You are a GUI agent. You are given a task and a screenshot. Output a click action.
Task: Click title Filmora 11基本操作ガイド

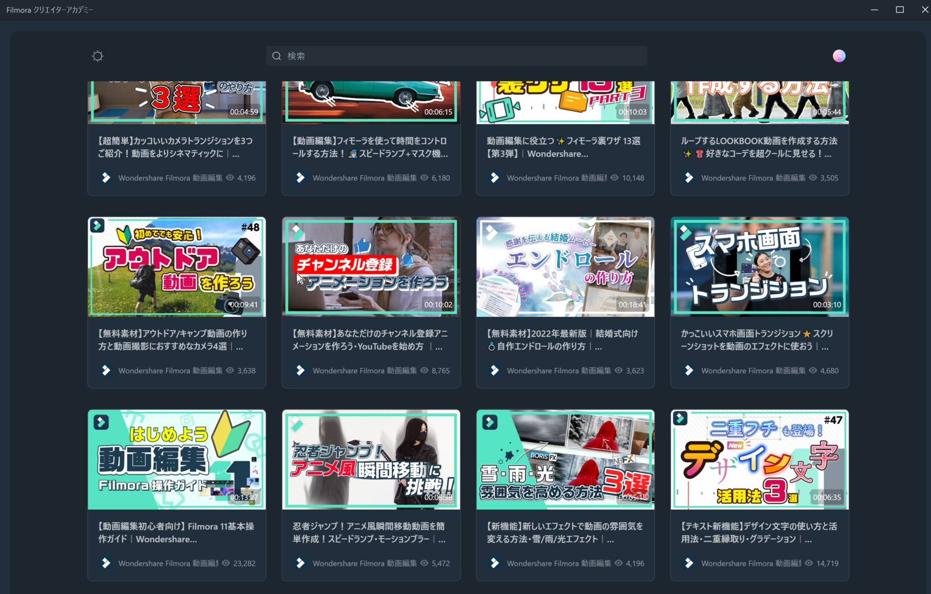tap(176, 533)
